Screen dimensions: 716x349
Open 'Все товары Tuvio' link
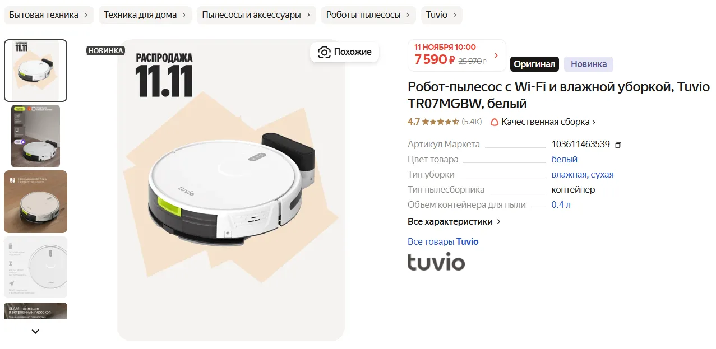coord(443,241)
